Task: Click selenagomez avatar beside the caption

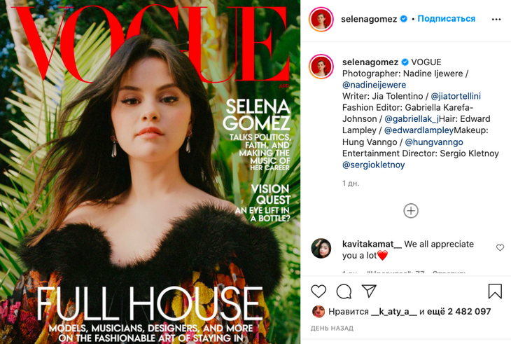Action: coord(321,67)
